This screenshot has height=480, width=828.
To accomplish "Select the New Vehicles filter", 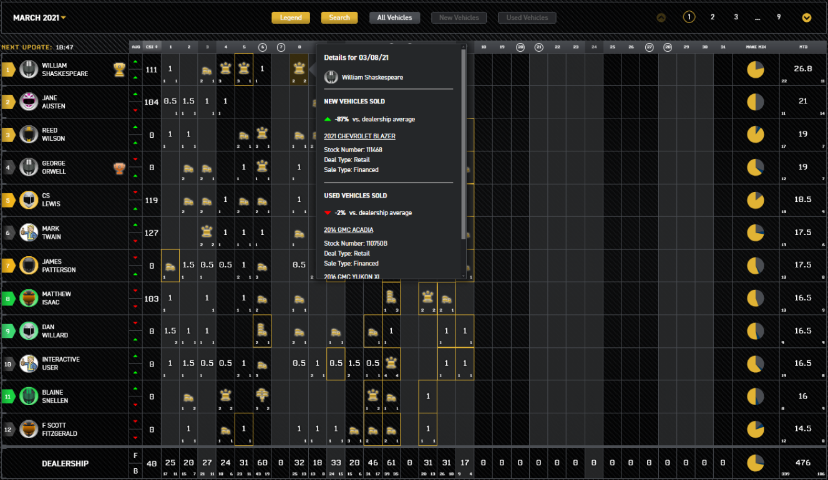I will click(x=459, y=17).
